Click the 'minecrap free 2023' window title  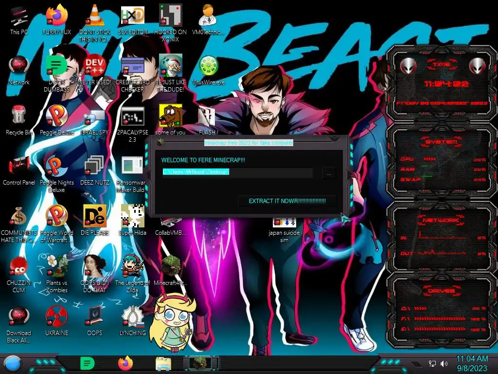tap(249, 143)
